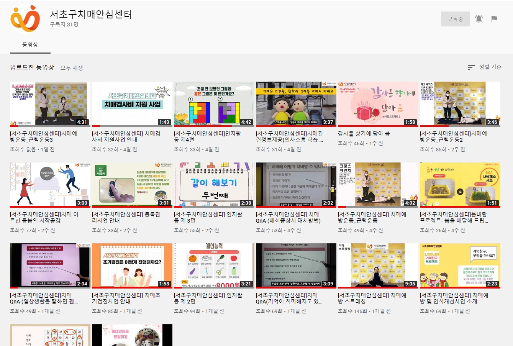513x346 pixels.
Task: Click the notification bell icon
Action: tap(479, 19)
